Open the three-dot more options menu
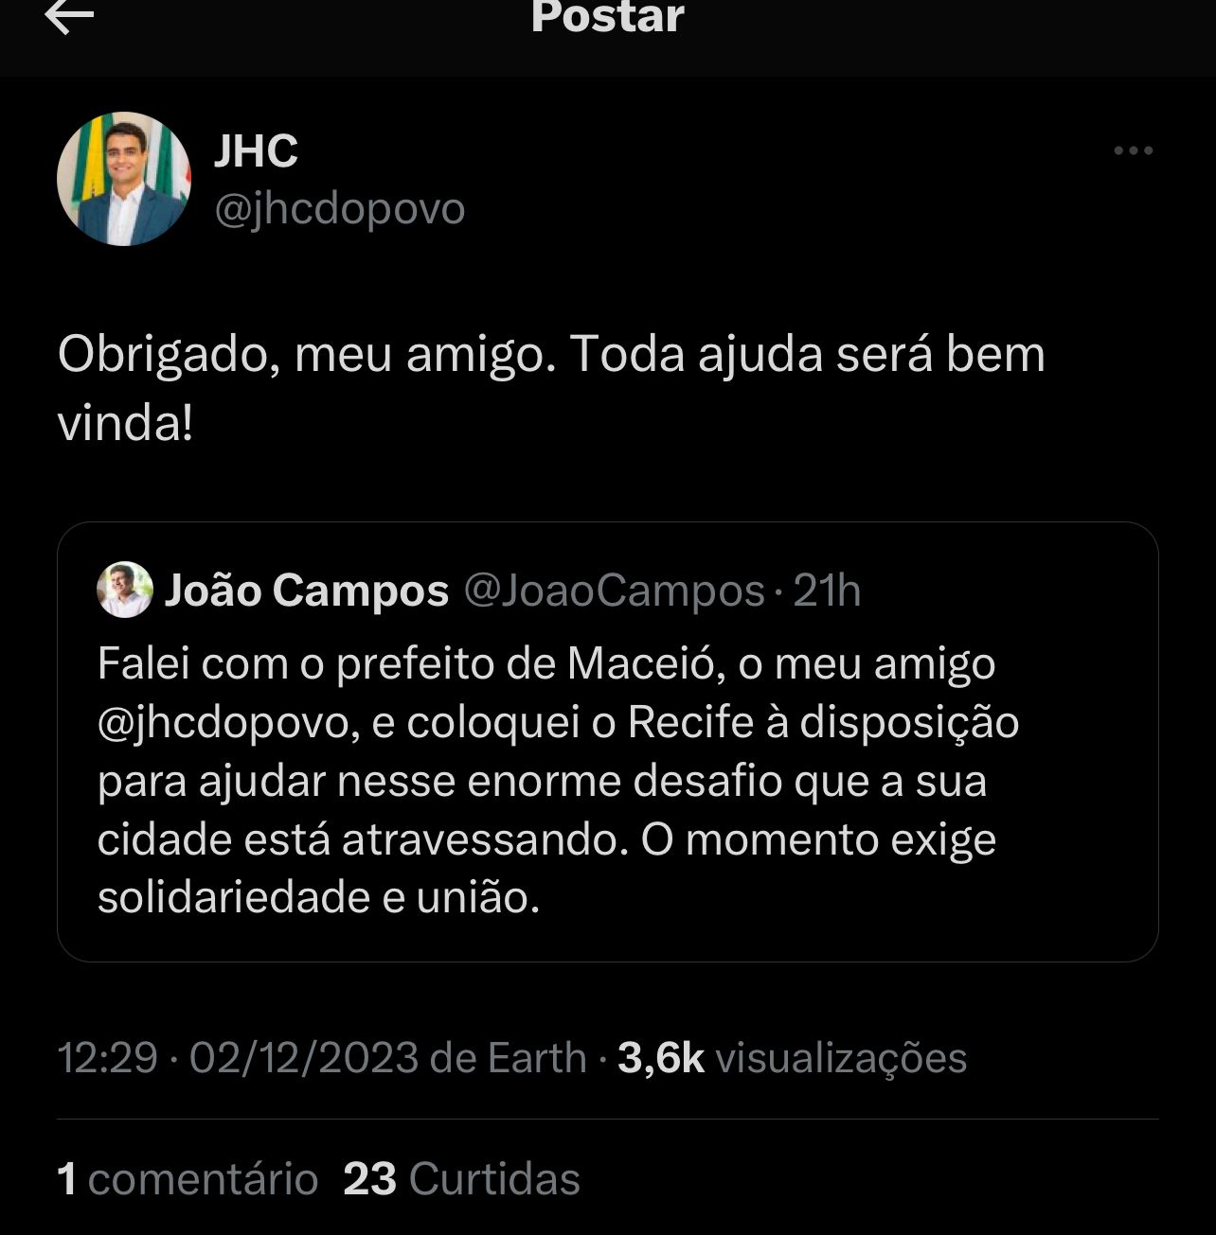Viewport: 1216px width, 1235px height. [x=1133, y=150]
